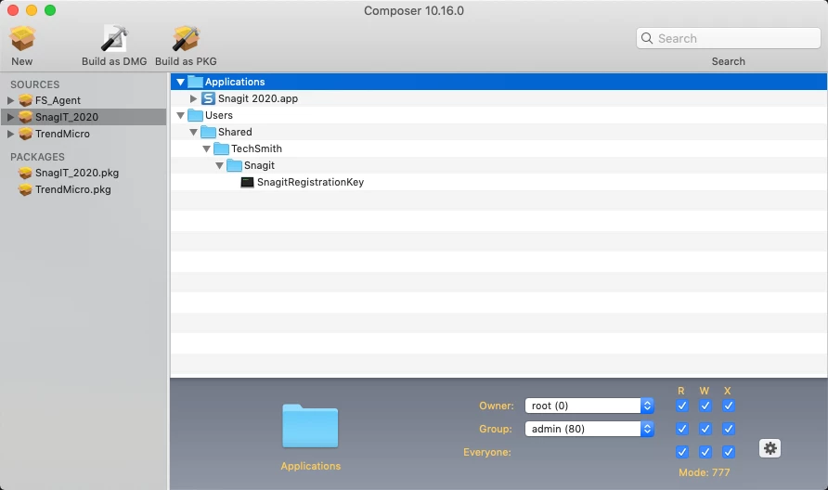
Task: Toggle Everyone write permission checkbox
Action: 705,452
